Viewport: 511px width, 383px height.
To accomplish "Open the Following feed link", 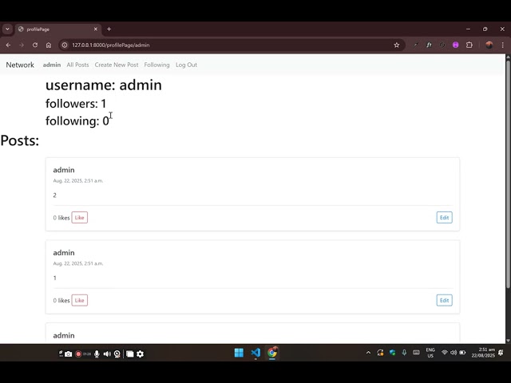I will [156, 65].
